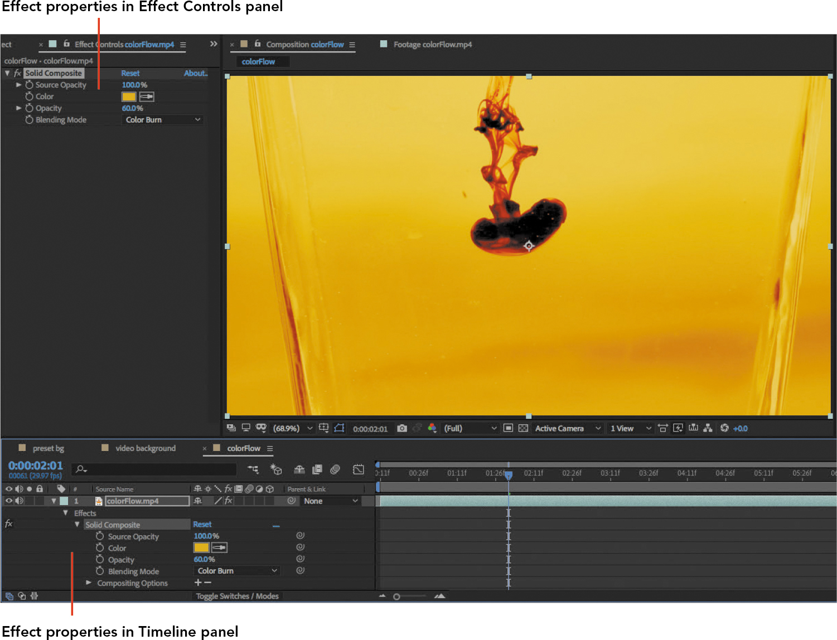Switch to Footage colorFlow.mp4 tab

point(433,44)
